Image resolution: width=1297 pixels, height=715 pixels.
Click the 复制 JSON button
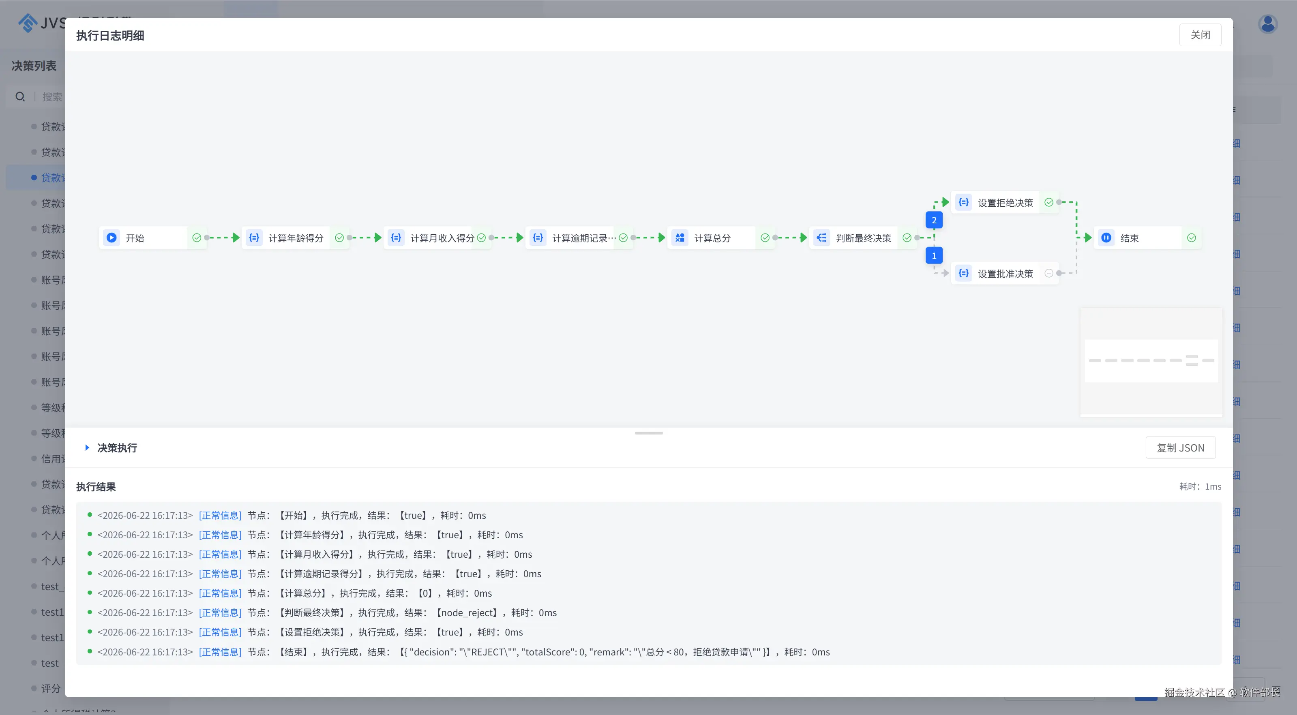click(1181, 447)
